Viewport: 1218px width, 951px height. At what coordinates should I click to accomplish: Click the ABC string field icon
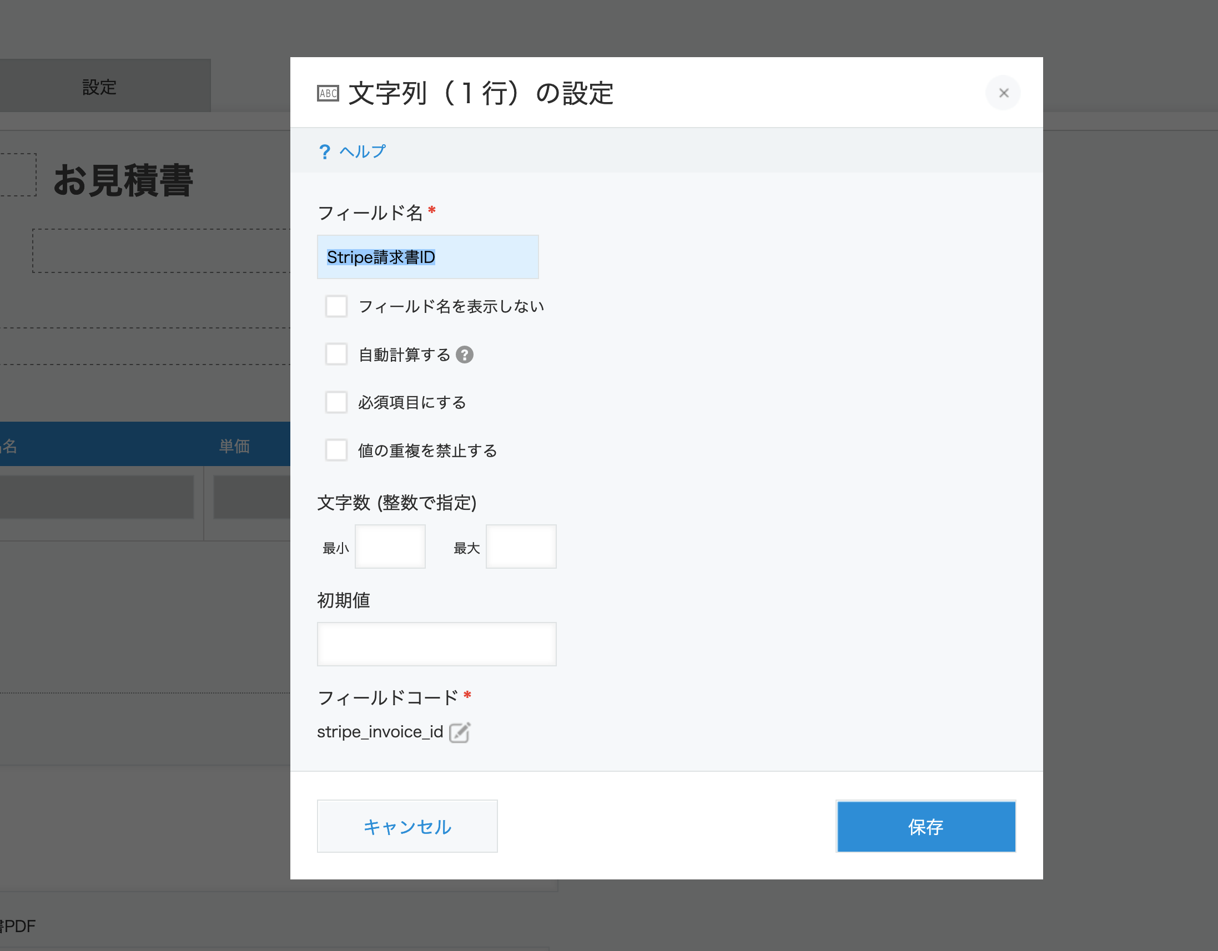coord(329,93)
